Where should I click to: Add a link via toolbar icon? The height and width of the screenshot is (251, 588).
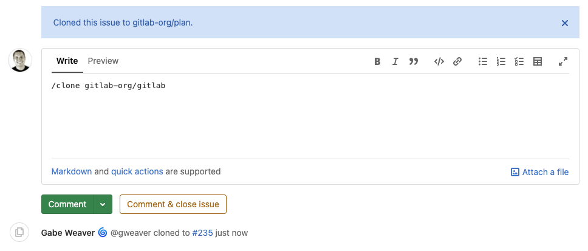[457, 61]
